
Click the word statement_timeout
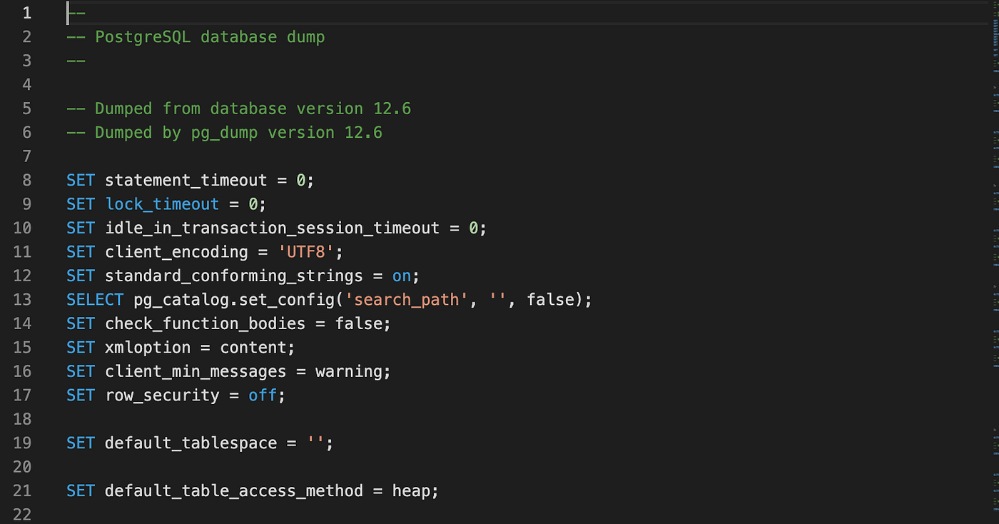pyautogui.click(x=186, y=180)
